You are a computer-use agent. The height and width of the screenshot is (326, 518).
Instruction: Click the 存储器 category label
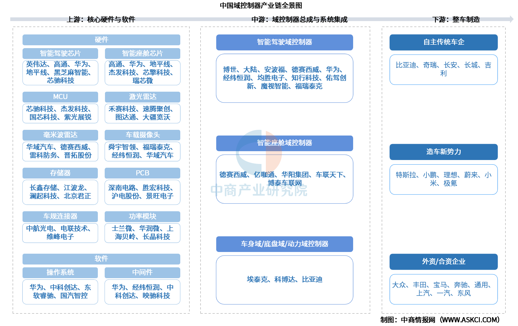[x=60, y=173]
